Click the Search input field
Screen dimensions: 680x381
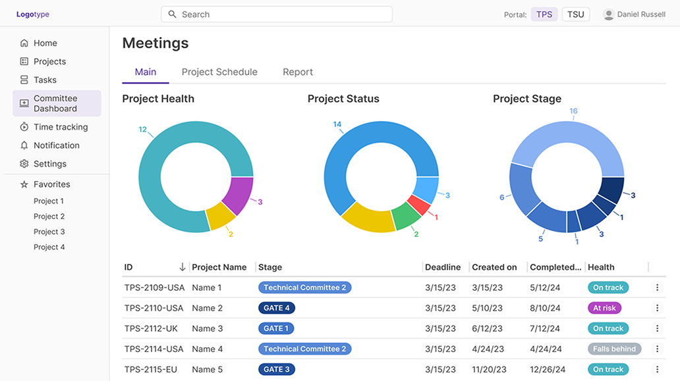tap(277, 14)
